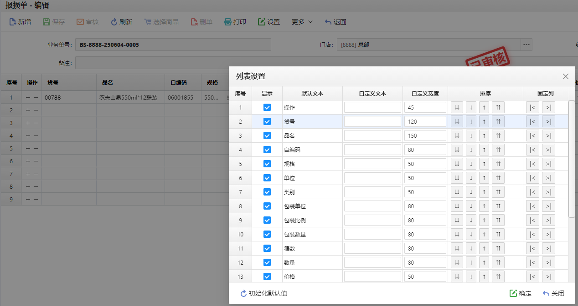The width and height of the screenshot is (578, 306).
Task: Click 关闭 button in dialog footer
Action: [x=553, y=293]
